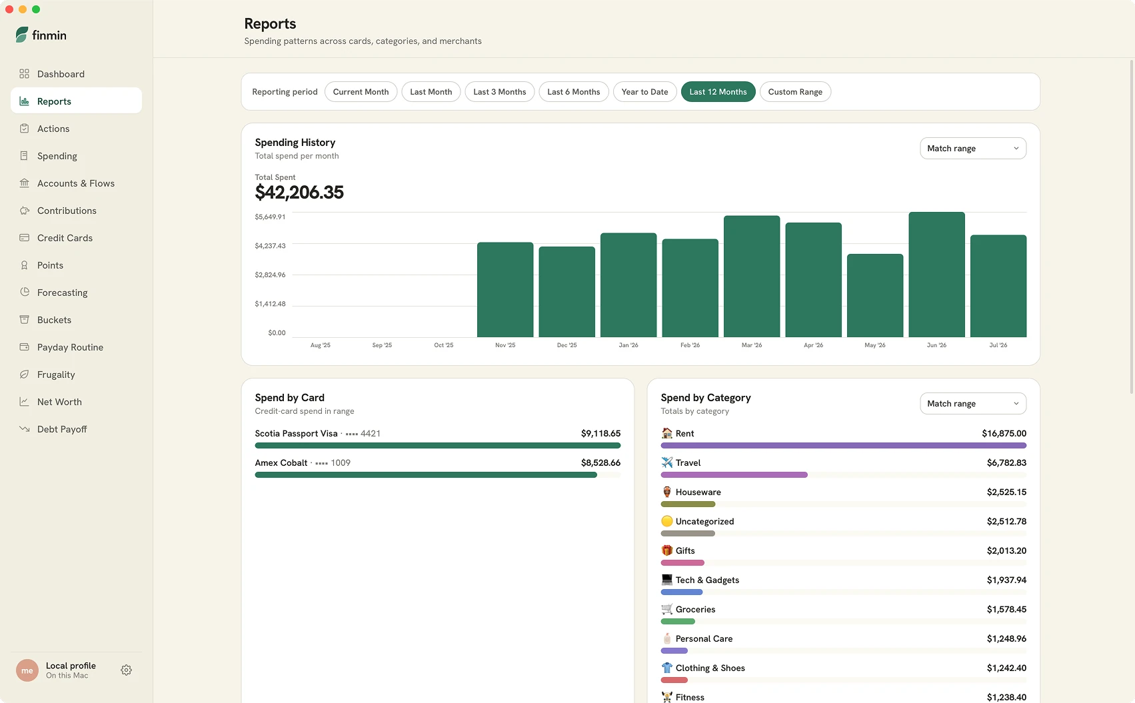The image size is (1135, 703).
Task: Click the Rent house emoji icon
Action: [666, 433]
